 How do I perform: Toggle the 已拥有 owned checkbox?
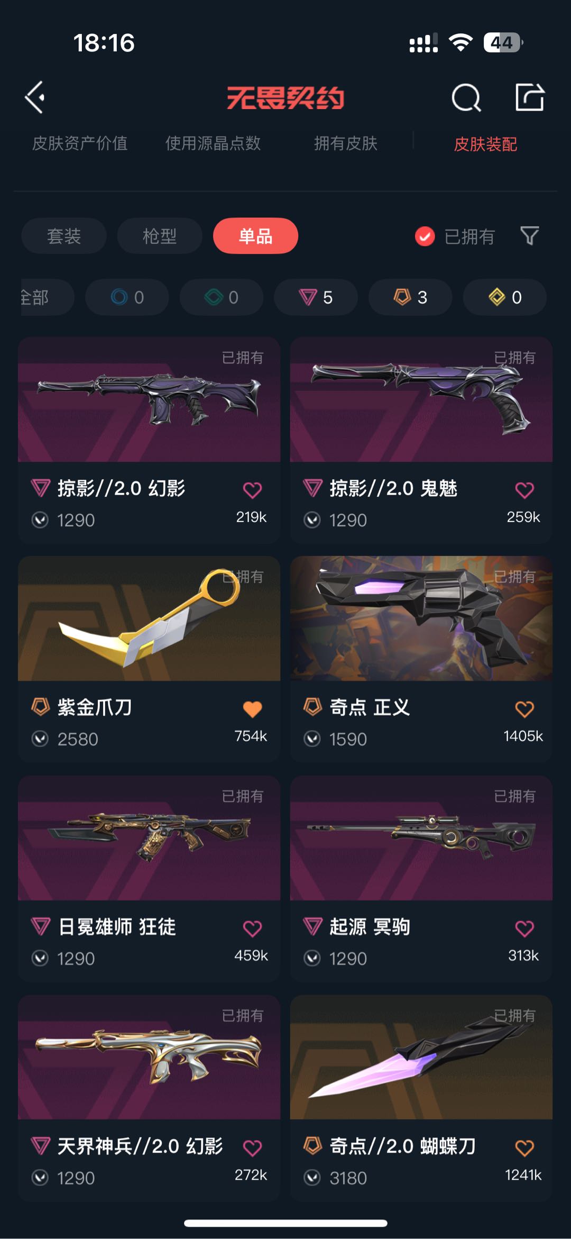pyautogui.click(x=425, y=236)
